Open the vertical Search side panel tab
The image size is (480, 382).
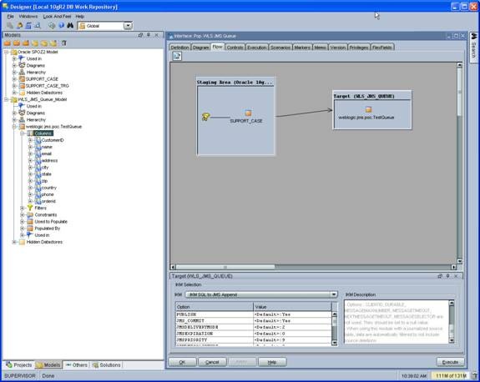click(x=473, y=47)
